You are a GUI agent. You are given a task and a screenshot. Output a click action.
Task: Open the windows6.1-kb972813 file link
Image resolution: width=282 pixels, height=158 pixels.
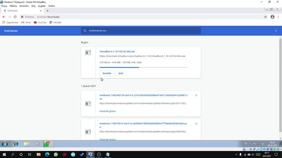[x=143, y=125]
